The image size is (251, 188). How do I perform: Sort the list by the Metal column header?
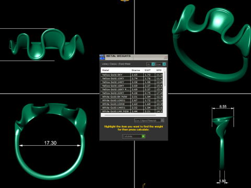coord(116,70)
